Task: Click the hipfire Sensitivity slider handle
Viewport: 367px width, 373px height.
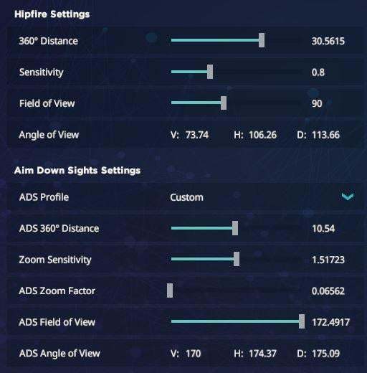Action: click(x=210, y=72)
